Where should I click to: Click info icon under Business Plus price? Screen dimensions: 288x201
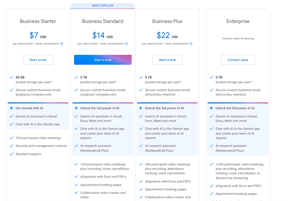191,43
